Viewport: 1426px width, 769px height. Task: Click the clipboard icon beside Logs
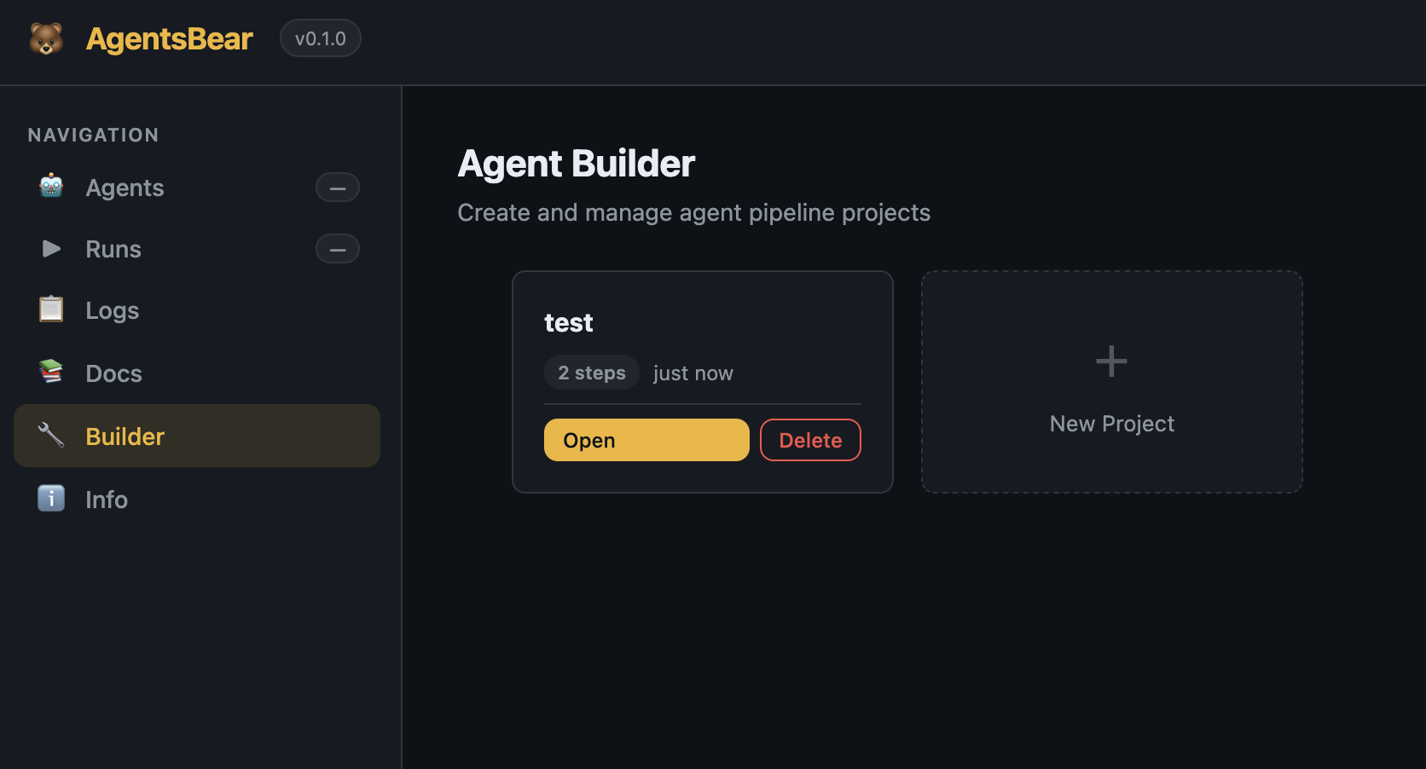pyautogui.click(x=51, y=310)
